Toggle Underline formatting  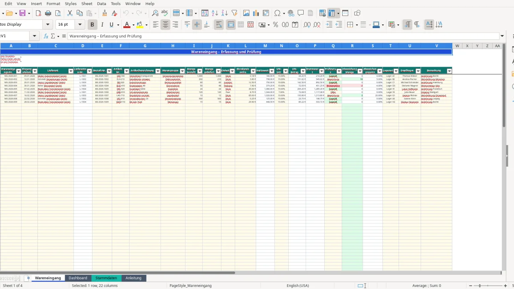coord(112,25)
